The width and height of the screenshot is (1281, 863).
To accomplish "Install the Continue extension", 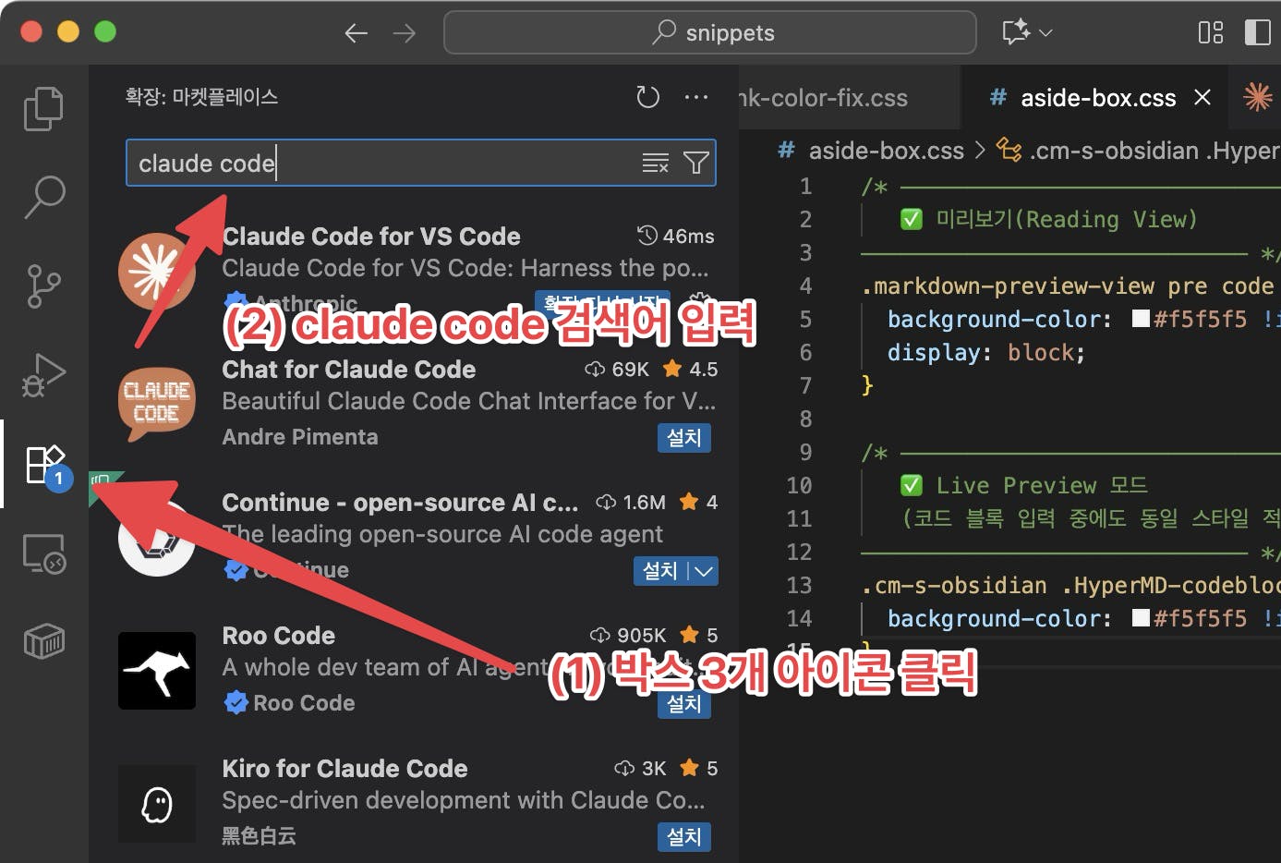I will (x=659, y=570).
